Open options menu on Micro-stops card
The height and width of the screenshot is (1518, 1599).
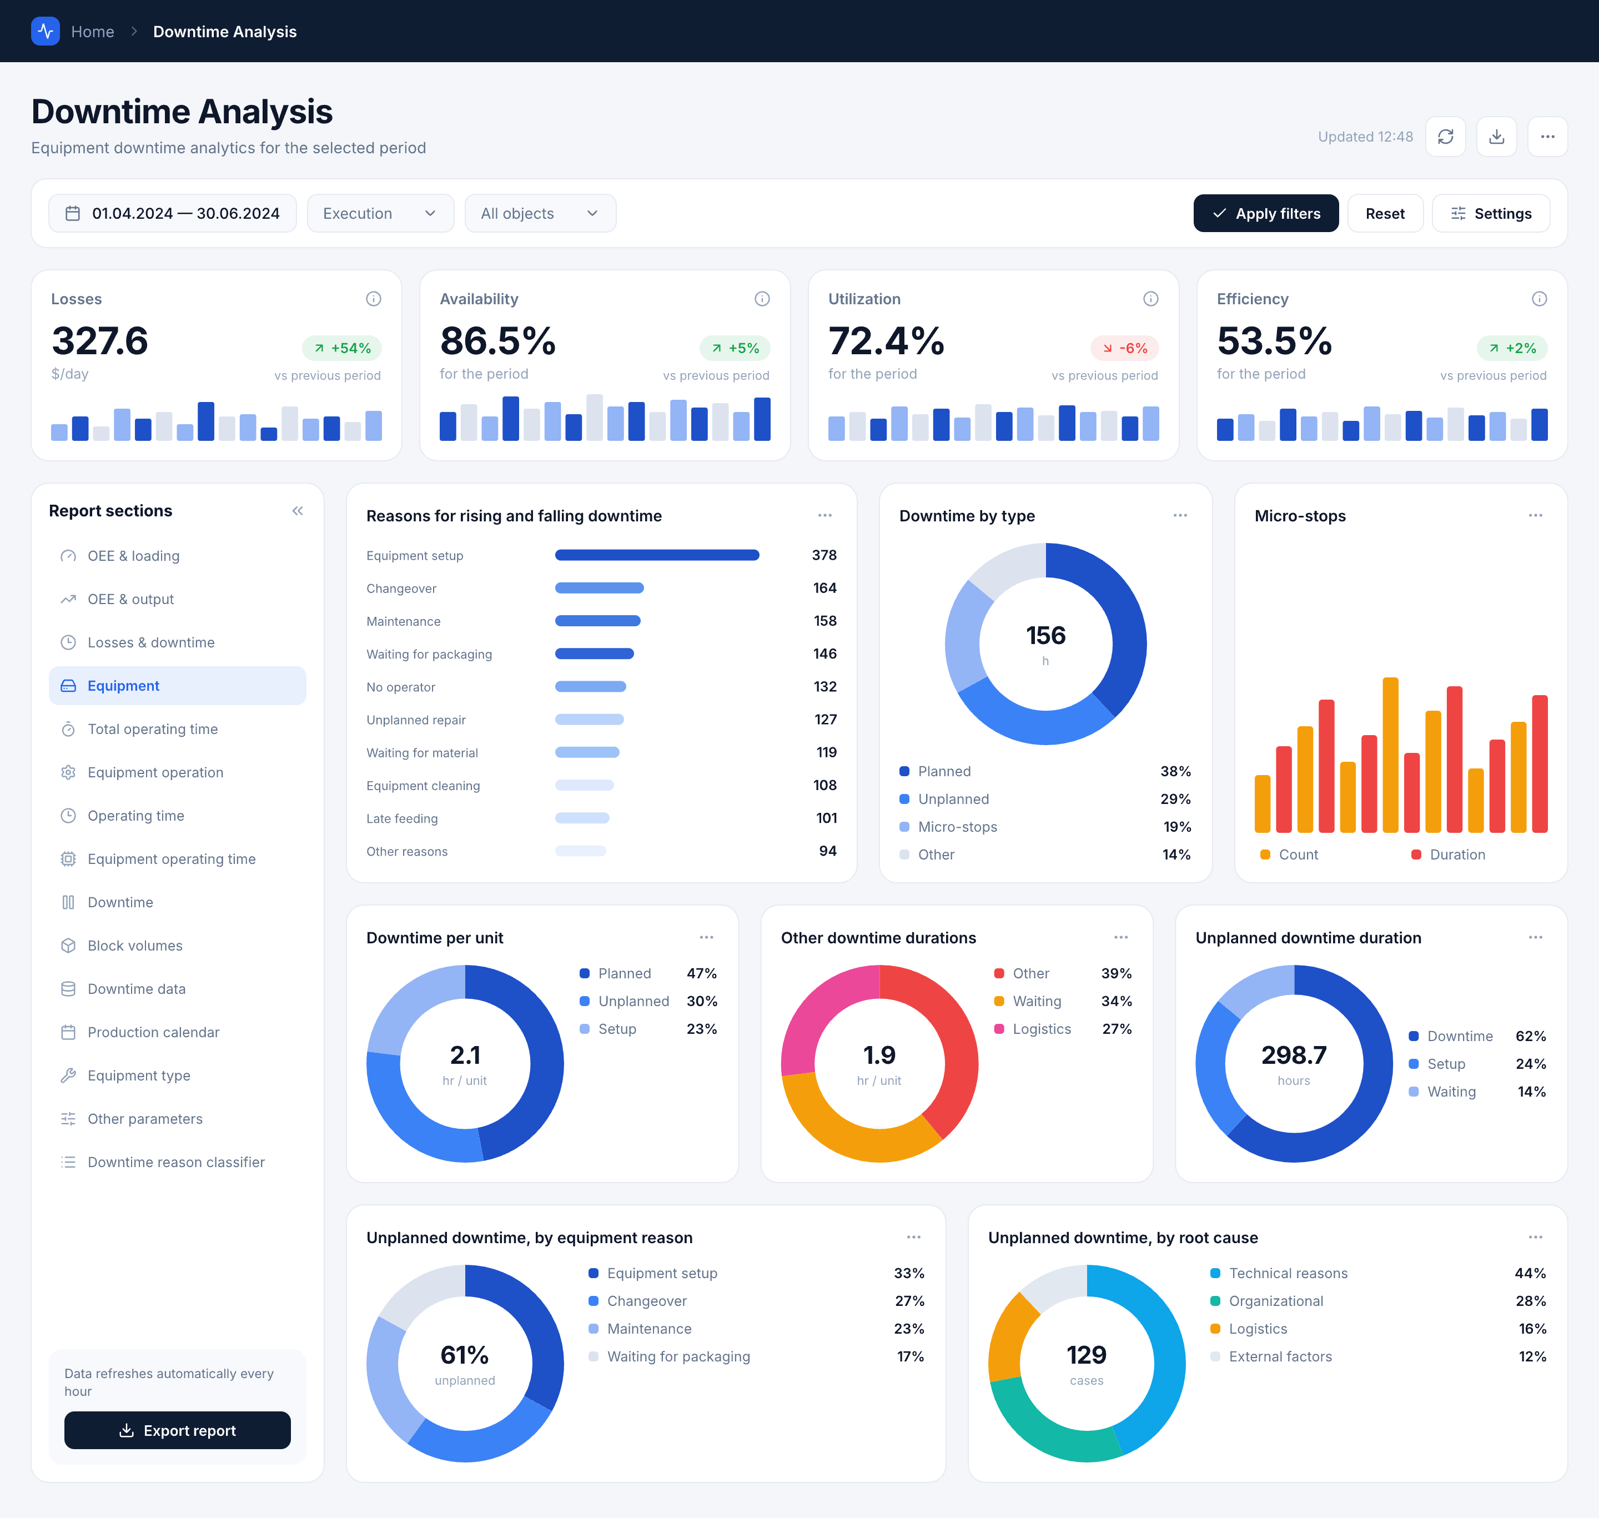[x=1535, y=515]
